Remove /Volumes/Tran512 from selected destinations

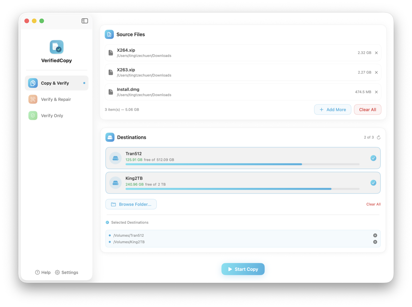(x=375, y=235)
